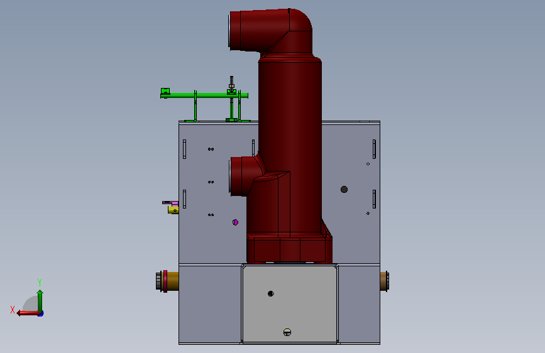This screenshot has height=353, width=545.
Task: Select the threaded bolt above the green rod
Action: click(231, 84)
